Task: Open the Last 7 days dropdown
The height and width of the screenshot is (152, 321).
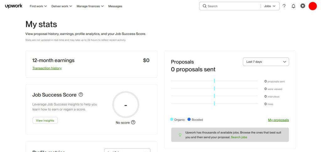Action: [266, 62]
